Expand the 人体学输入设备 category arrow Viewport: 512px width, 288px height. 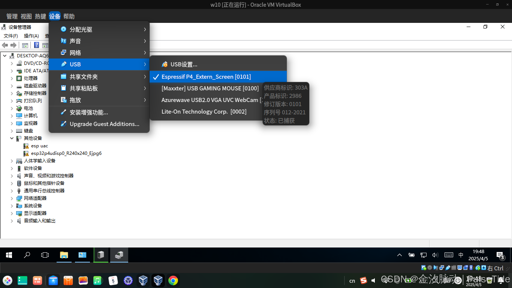click(12, 161)
